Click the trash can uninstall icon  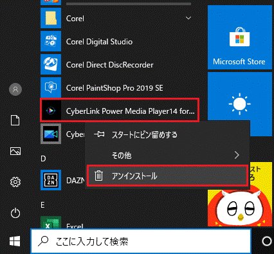click(98, 176)
